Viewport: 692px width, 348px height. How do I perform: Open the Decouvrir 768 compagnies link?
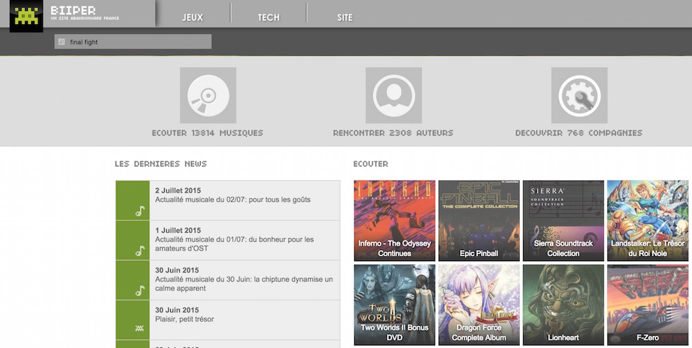click(579, 133)
